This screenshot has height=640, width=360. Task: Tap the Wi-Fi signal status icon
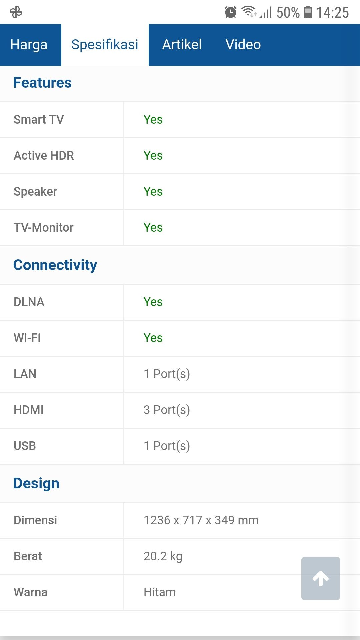pos(249,12)
